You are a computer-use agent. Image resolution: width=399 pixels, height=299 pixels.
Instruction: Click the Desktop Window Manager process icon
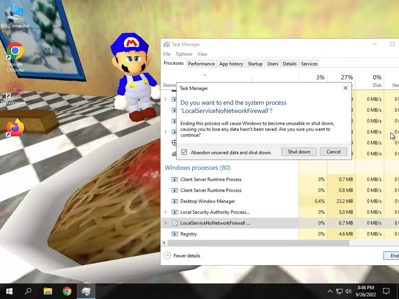pyautogui.click(x=175, y=201)
